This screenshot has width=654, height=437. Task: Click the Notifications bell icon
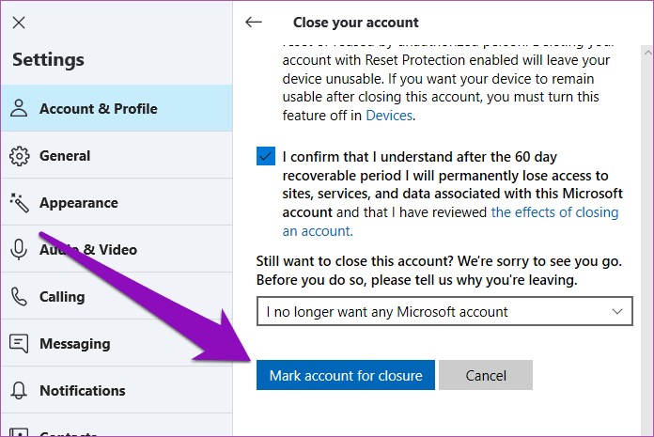point(19,391)
